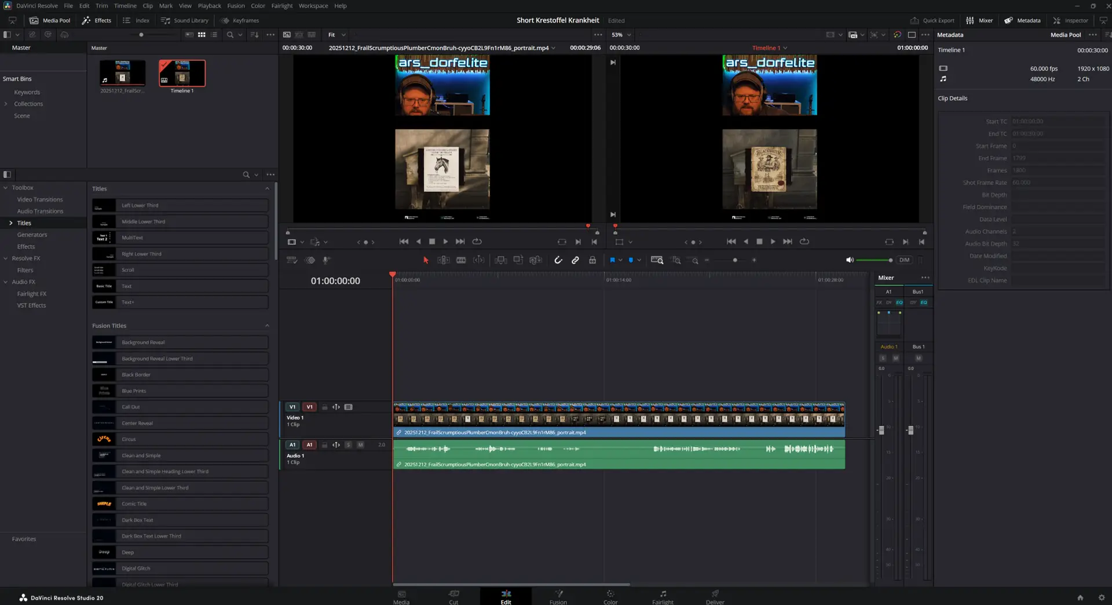Jump to first frame in timeline viewer
The image size is (1112, 605).
click(x=731, y=242)
